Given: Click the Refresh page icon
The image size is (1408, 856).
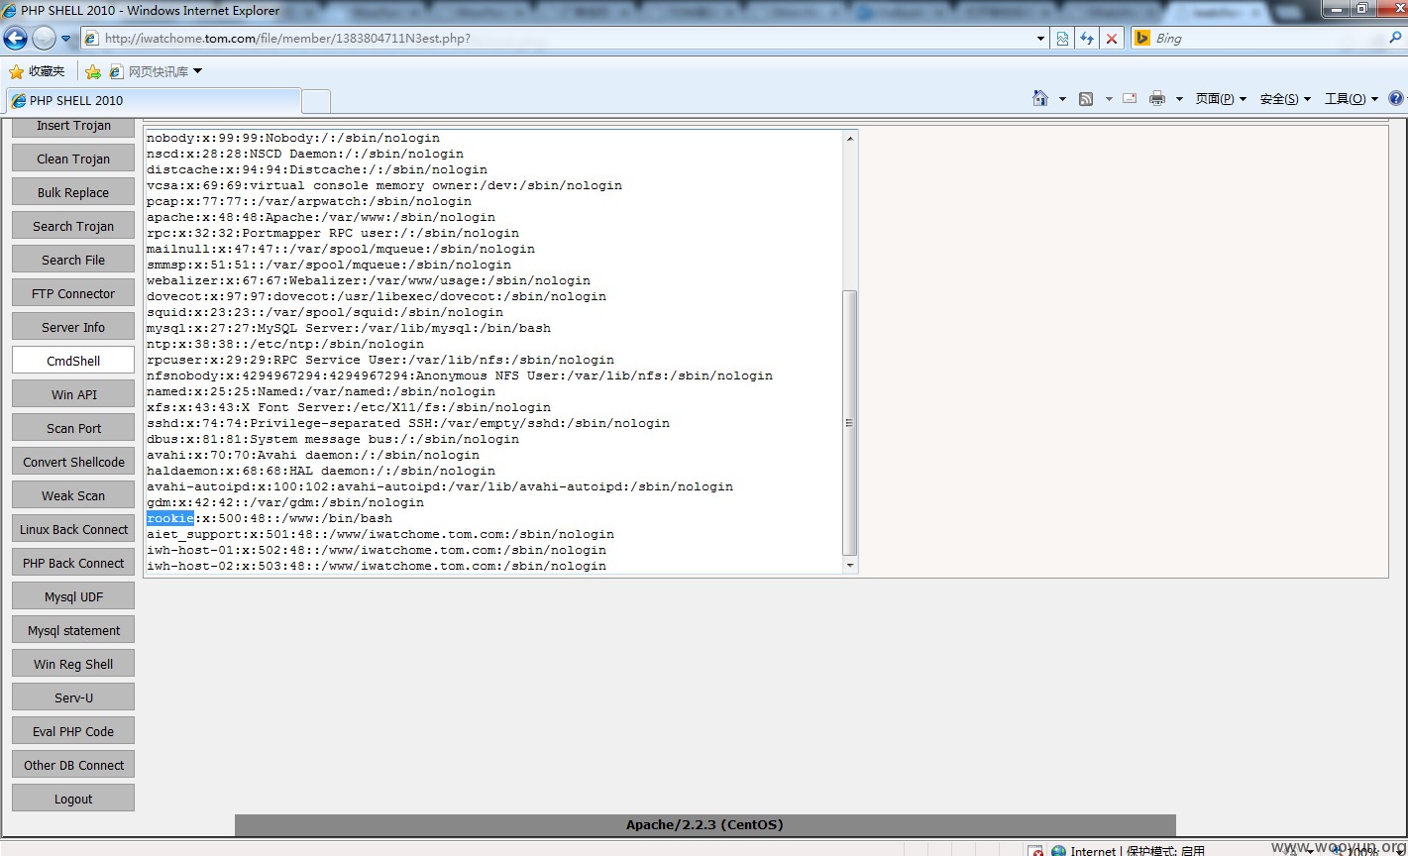Looking at the screenshot, I should pos(1087,39).
